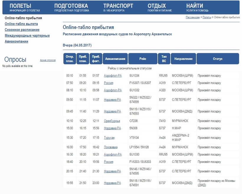Open Аэрофлот-РА link for flight SU1334

[x=113, y=76]
